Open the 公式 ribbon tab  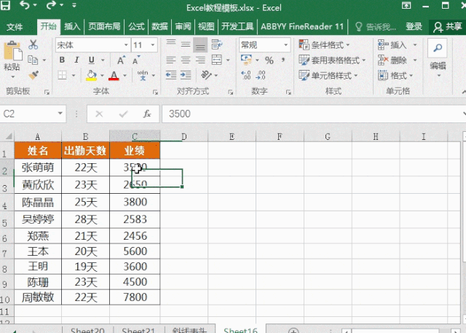(136, 27)
